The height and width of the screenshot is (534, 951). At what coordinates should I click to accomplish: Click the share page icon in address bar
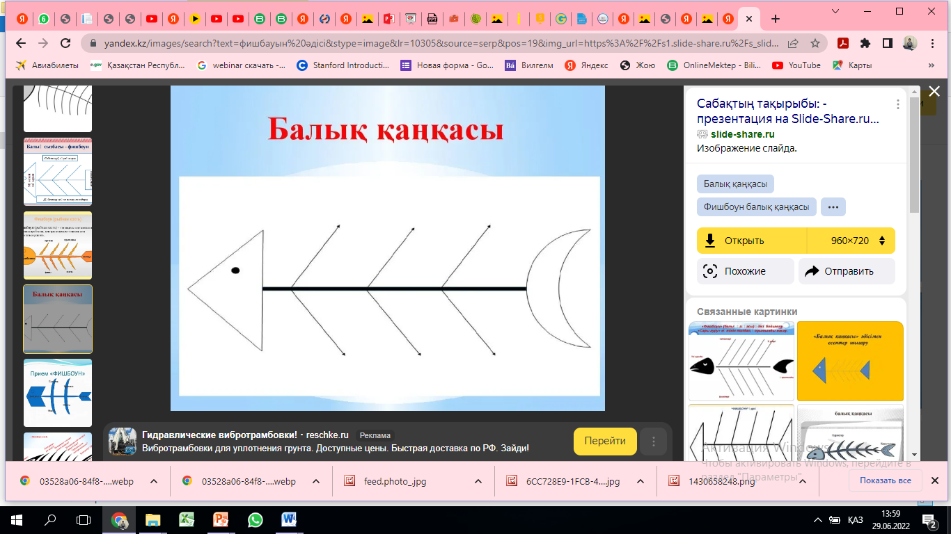point(793,43)
